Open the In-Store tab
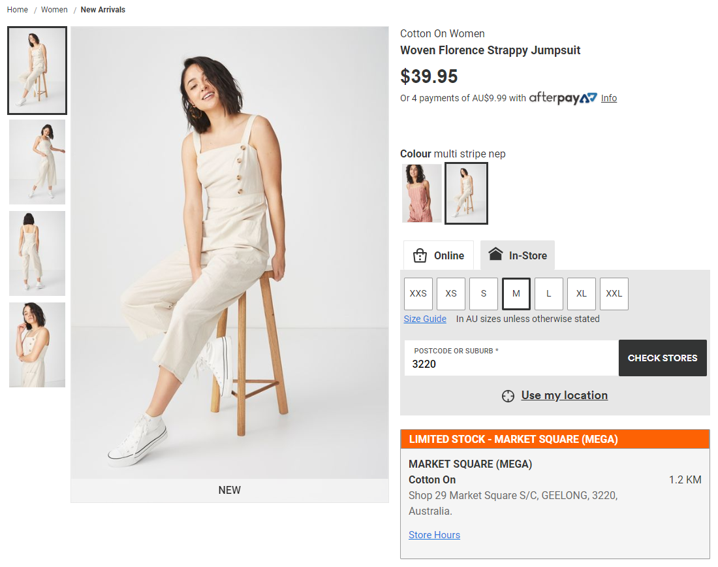This screenshot has height=567, width=718. pyautogui.click(x=518, y=255)
